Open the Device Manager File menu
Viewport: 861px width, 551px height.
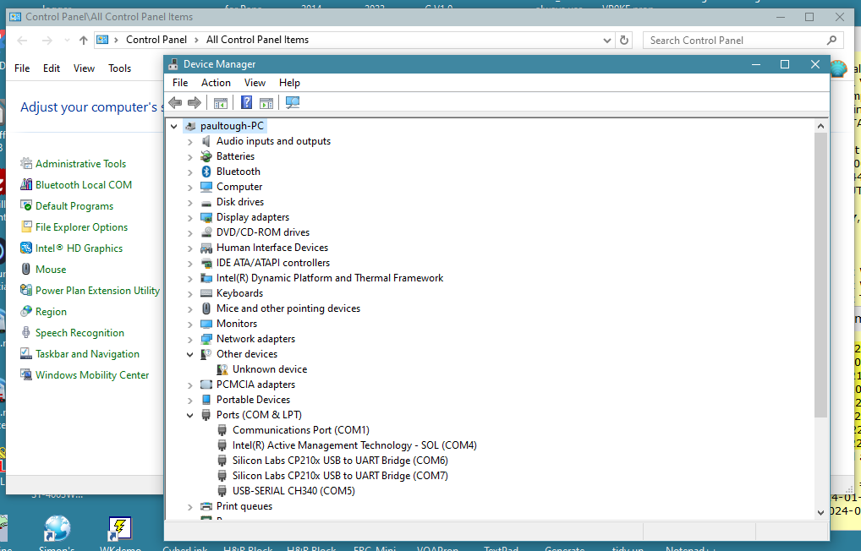click(180, 83)
